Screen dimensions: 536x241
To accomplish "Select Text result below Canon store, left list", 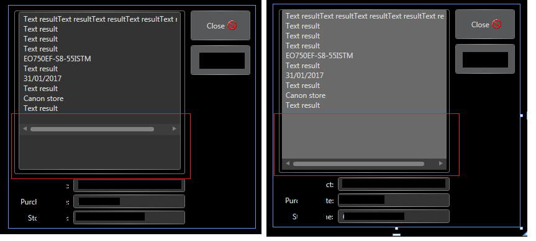I will click(40, 108).
